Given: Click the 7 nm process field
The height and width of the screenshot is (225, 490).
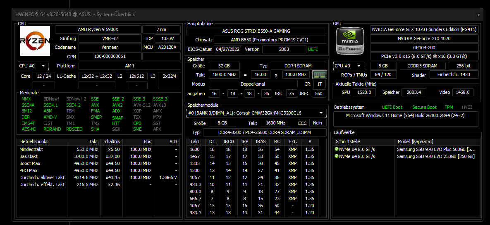Looking at the screenshot, I should pos(161,30).
